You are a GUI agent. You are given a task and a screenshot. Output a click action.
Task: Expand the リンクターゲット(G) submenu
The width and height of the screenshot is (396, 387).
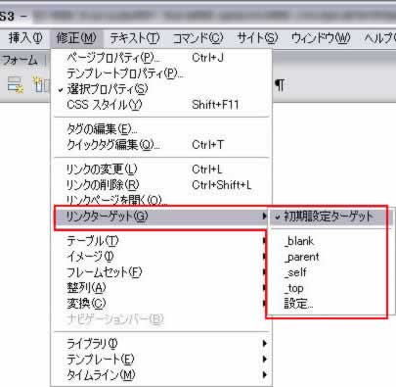point(161,217)
